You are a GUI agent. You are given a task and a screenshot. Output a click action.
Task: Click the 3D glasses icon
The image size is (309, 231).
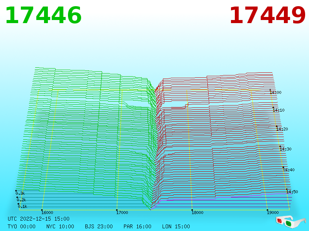pyautogui.click(x=290, y=222)
